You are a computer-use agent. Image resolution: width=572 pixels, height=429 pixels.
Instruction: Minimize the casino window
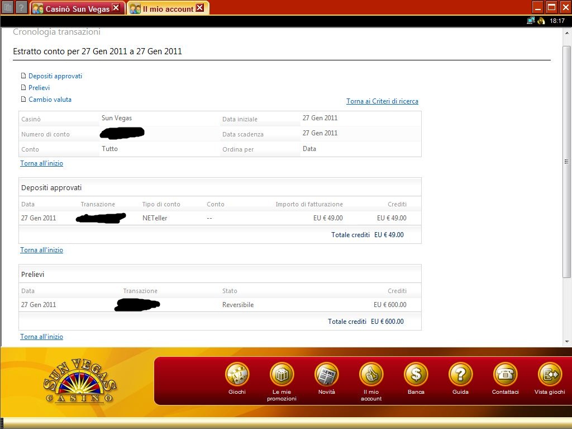coord(538,7)
